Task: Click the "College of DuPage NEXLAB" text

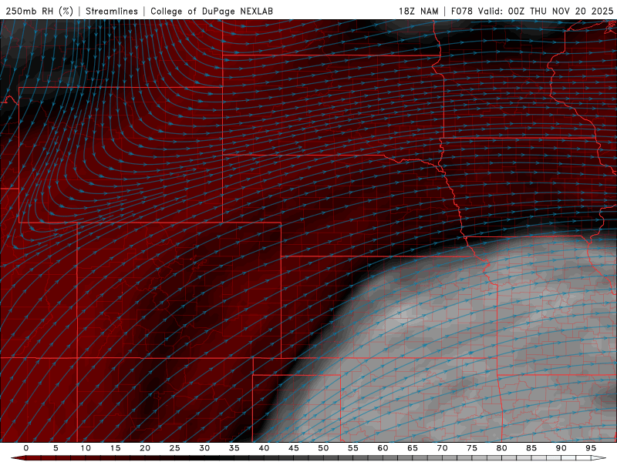Action: click(211, 12)
